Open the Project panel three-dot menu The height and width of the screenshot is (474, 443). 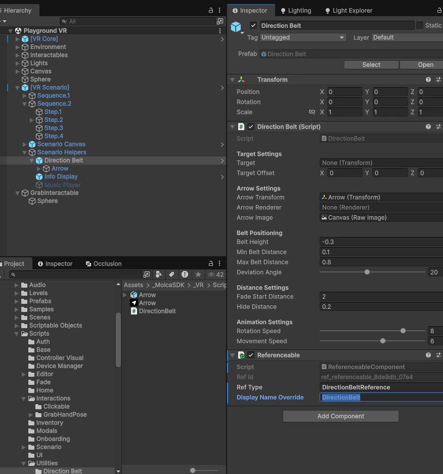click(x=219, y=264)
